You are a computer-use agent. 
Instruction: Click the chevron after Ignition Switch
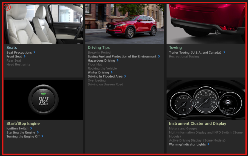(31, 128)
